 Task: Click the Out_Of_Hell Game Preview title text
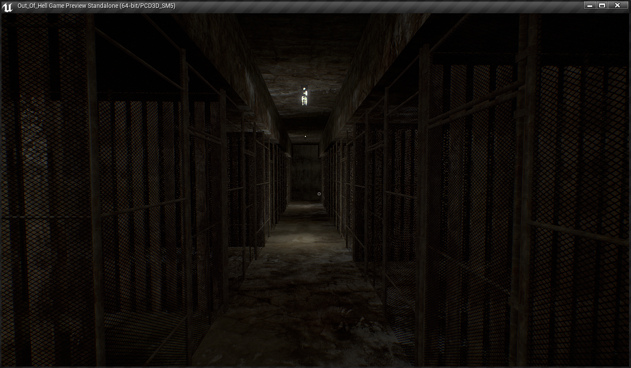click(x=96, y=6)
